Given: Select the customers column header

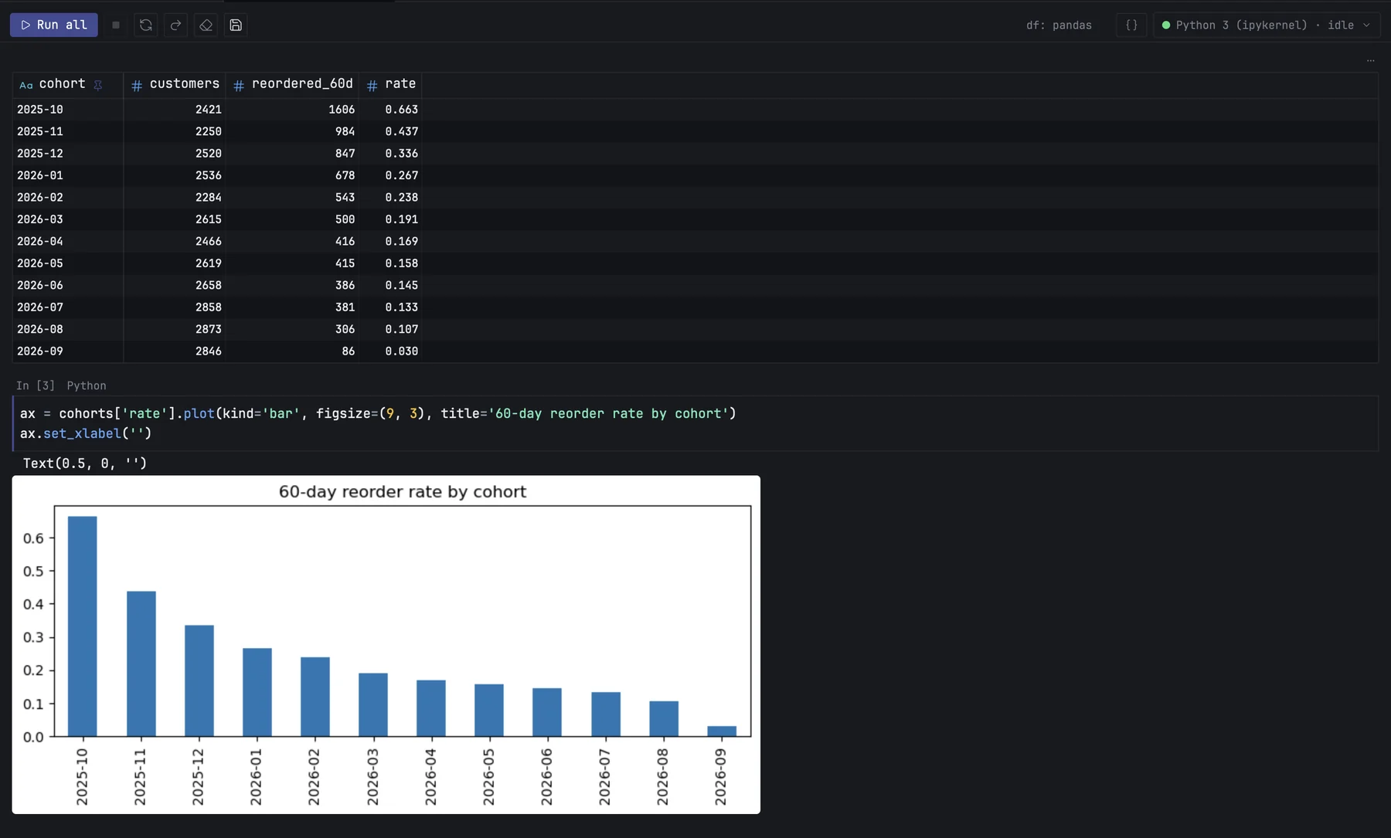Looking at the screenshot, I should coord(175,84).
